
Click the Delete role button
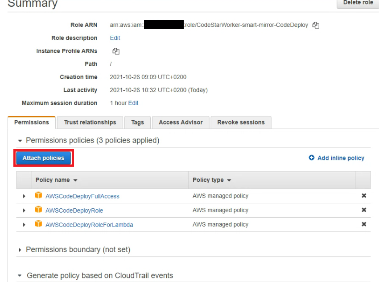tap(358, 3)
